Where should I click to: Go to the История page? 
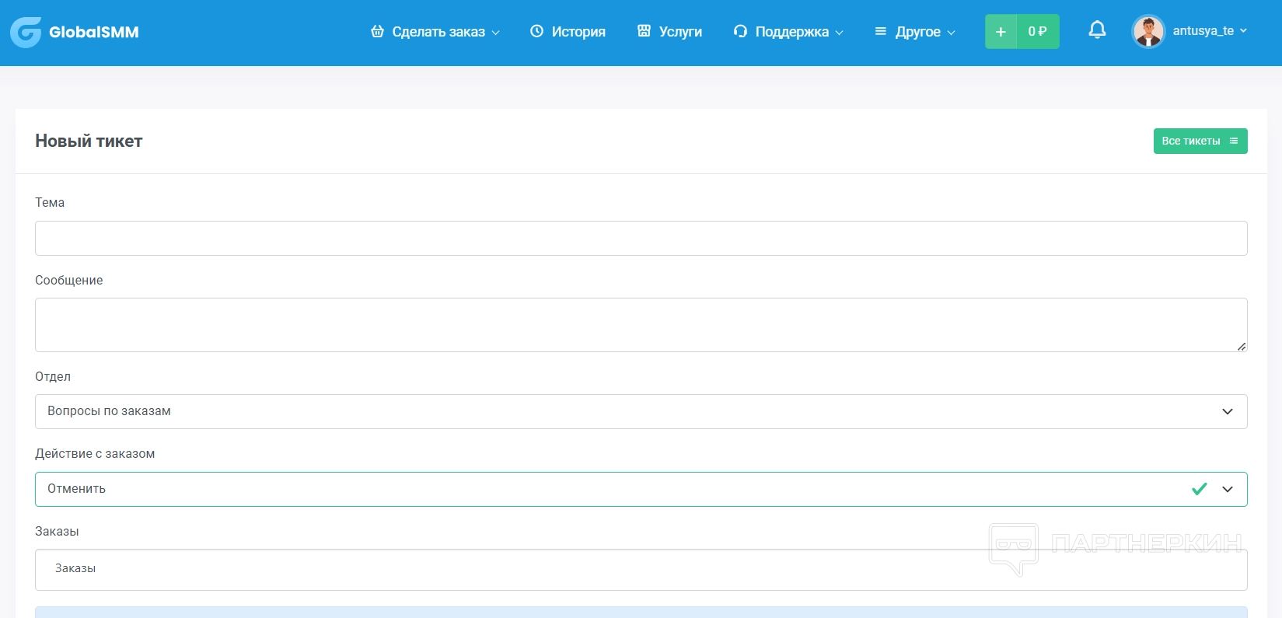tap(578, 32)
